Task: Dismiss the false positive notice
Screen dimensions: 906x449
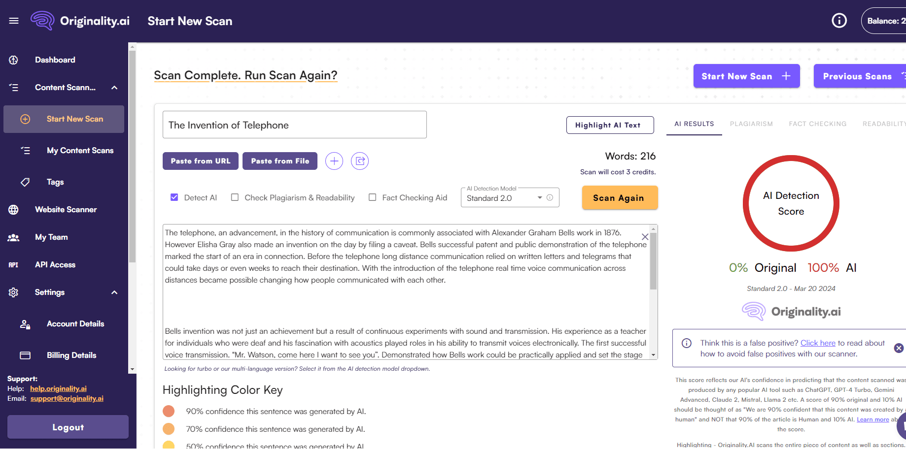Action: coord(899,348)
